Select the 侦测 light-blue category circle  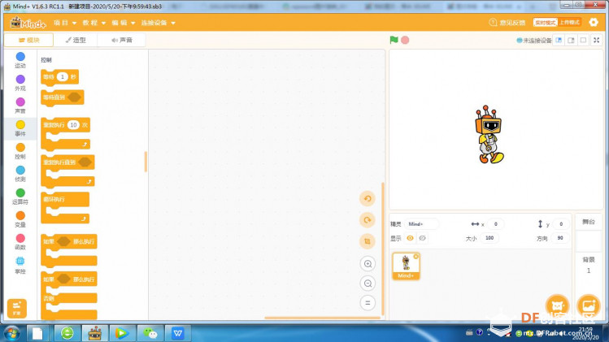[20, 170]
